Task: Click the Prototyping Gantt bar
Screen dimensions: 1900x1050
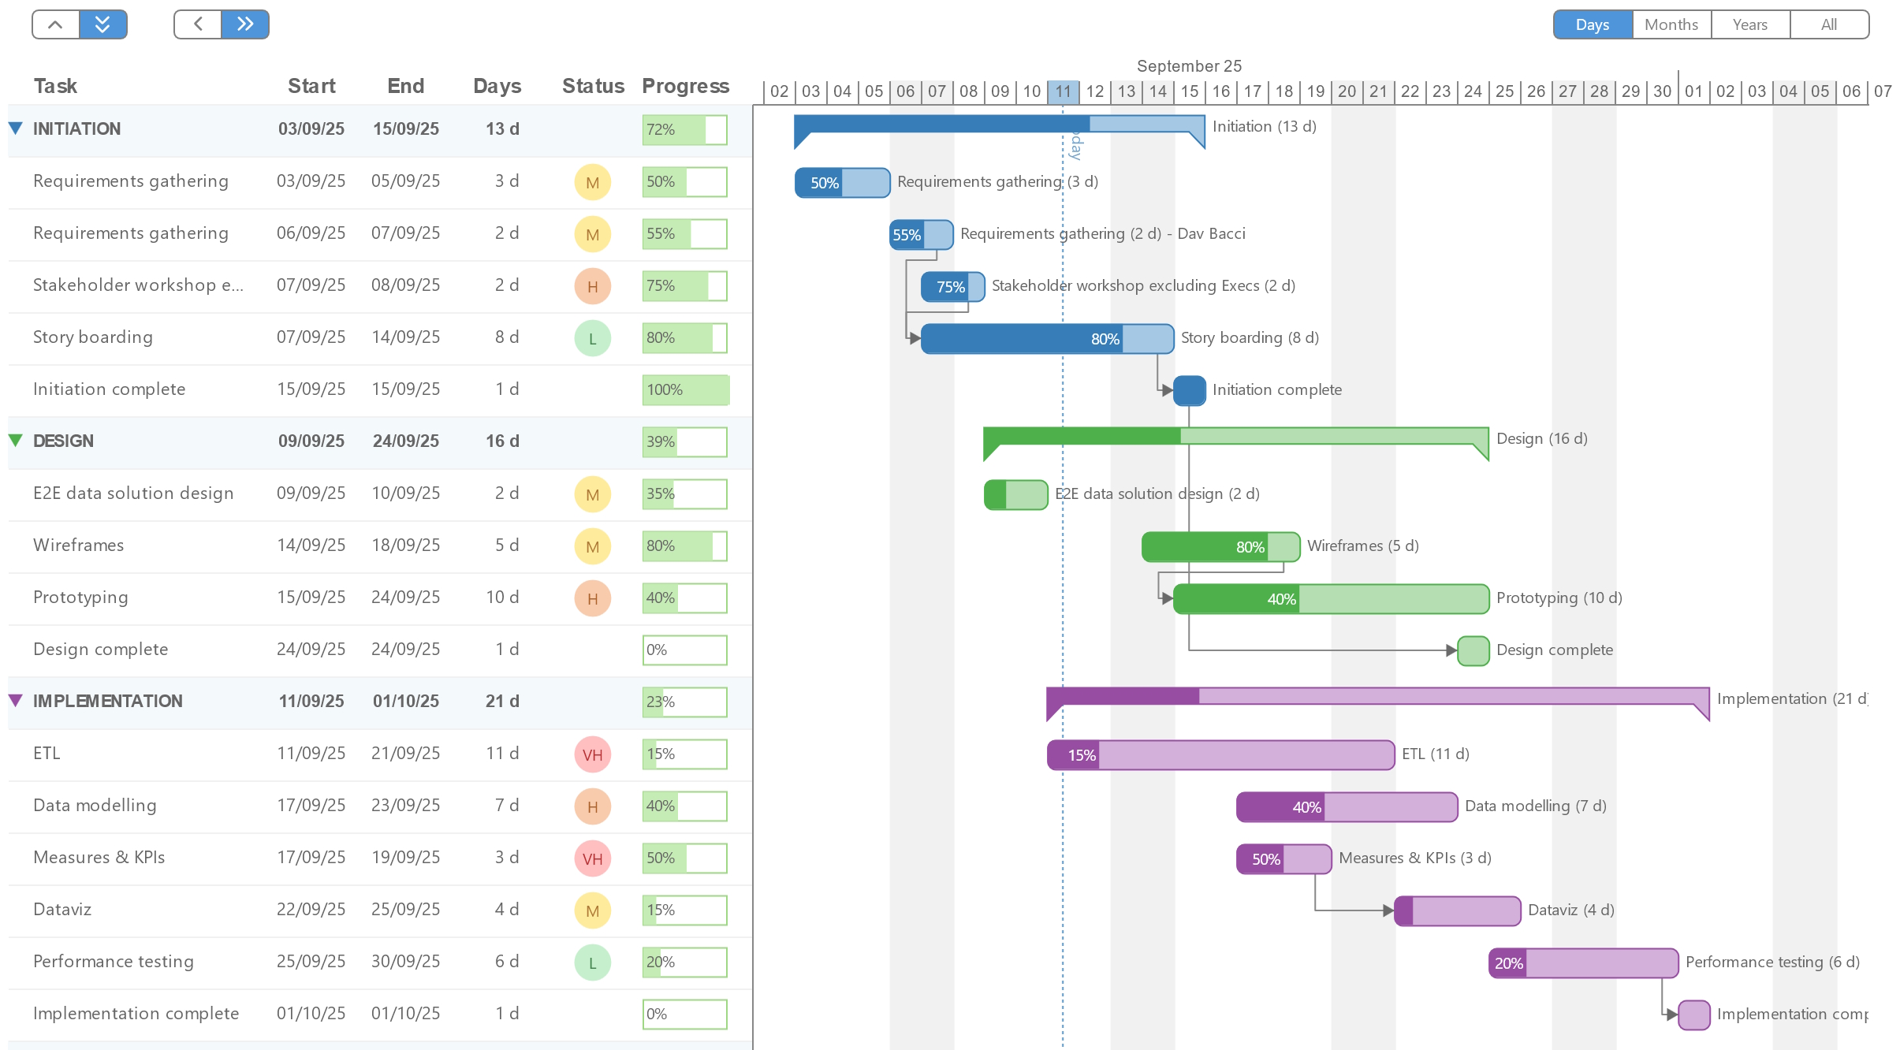Action: (x=1331, y=599)
